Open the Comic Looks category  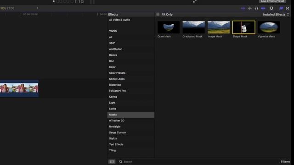[x=117, y=79]
